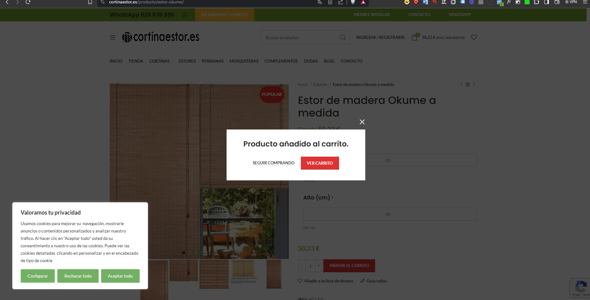
Task: Go to next product arrow
Action: tap(474, 84)
